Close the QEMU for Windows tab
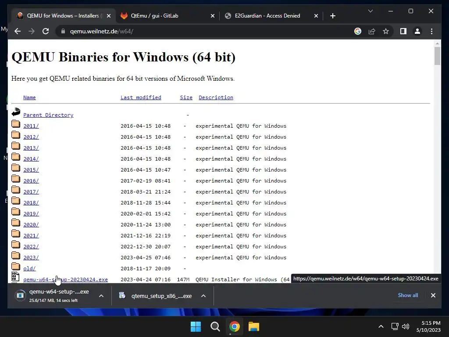Screen dimensions: 449x337 click(x=109, y=16)
